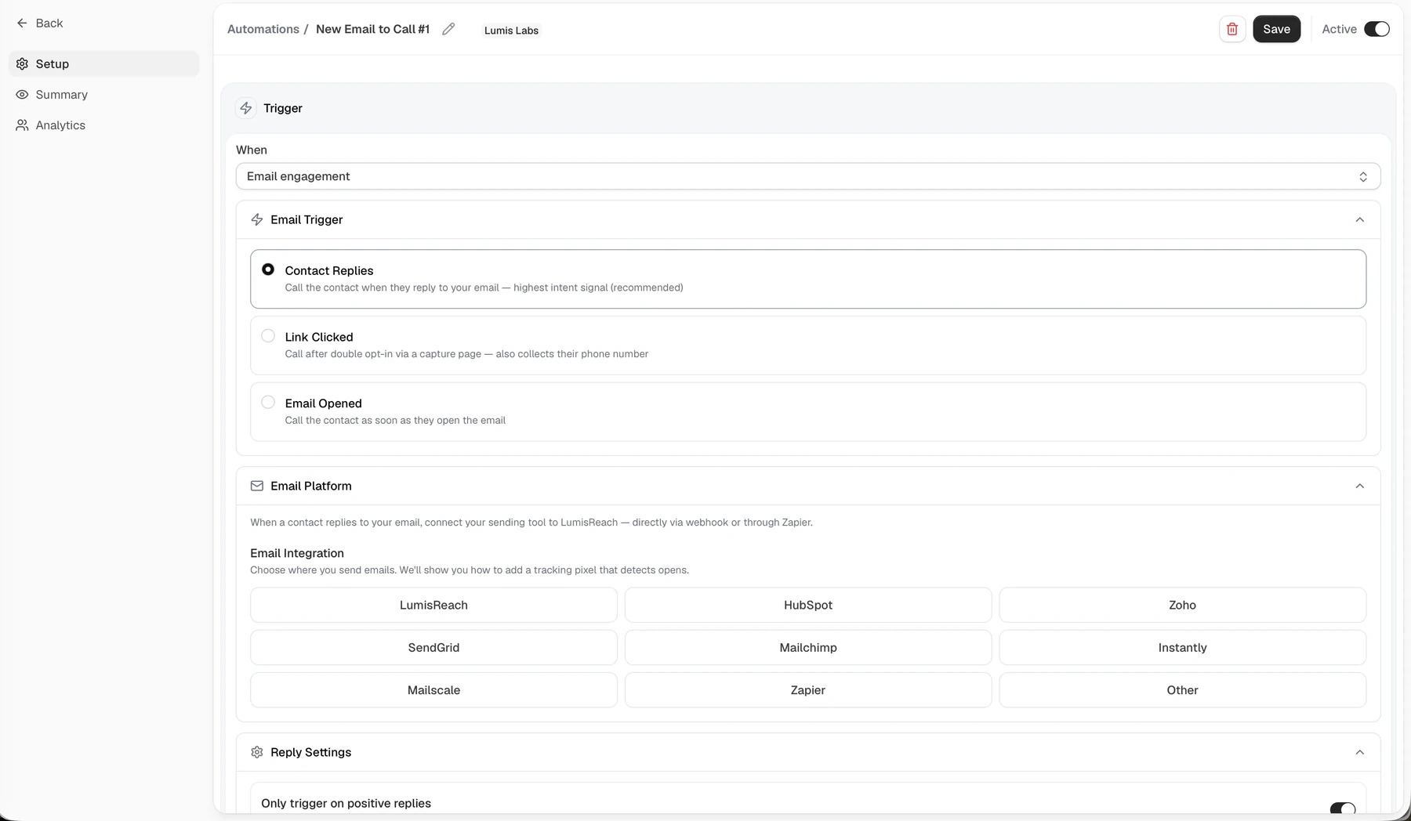The width and height of the screenshot is (1411, 821).
Task: Choose LumisReach email integration
Action: [433, 605]
